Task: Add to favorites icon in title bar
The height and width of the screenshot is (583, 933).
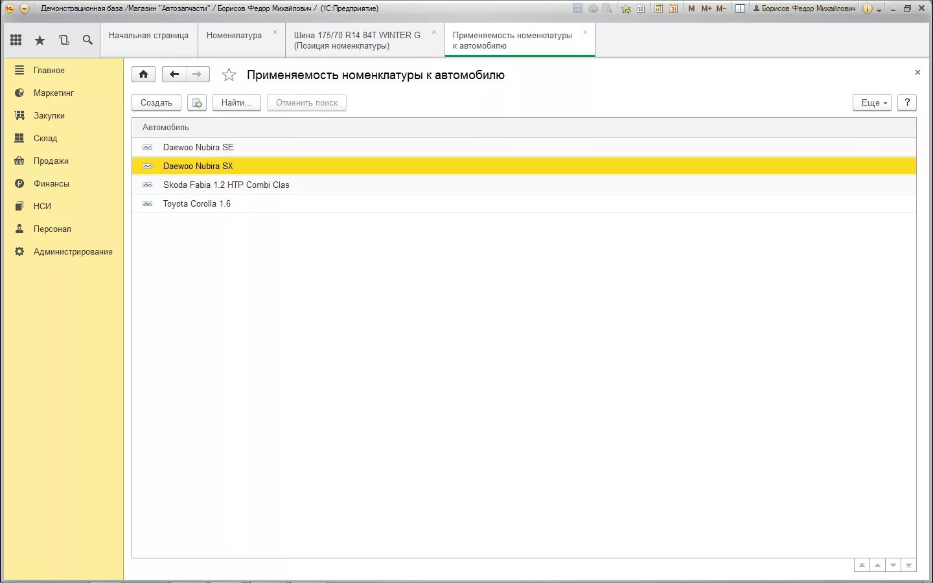Action: coord(626,8)
